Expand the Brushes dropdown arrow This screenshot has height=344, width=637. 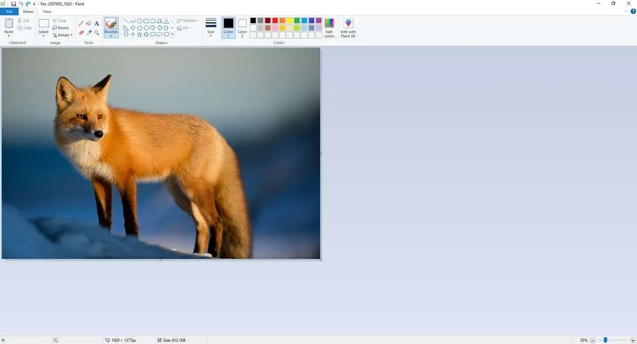[x=111, y=36]
